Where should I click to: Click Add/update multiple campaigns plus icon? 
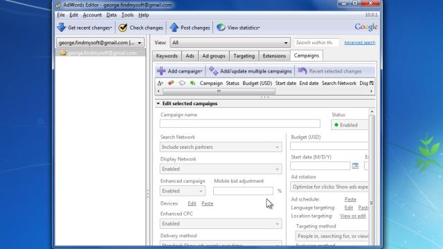(213, 71)
